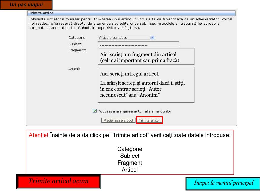
Task: Click into the Subiect input field
Action: pos(138,44)
